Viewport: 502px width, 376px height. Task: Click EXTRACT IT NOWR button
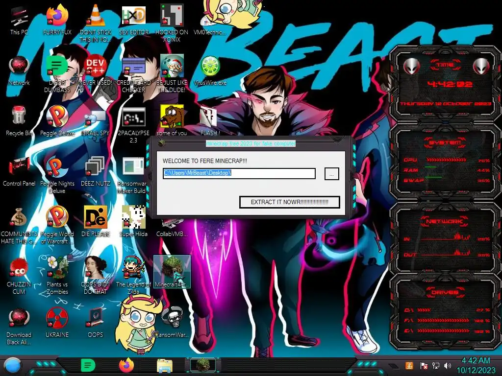click(289, 202)
